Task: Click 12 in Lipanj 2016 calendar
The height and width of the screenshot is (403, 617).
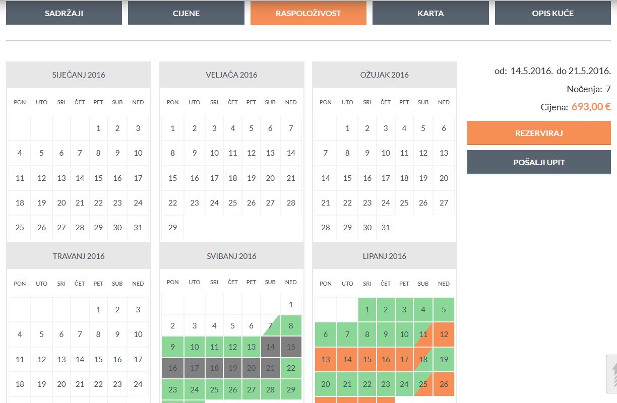Action: 444,334
